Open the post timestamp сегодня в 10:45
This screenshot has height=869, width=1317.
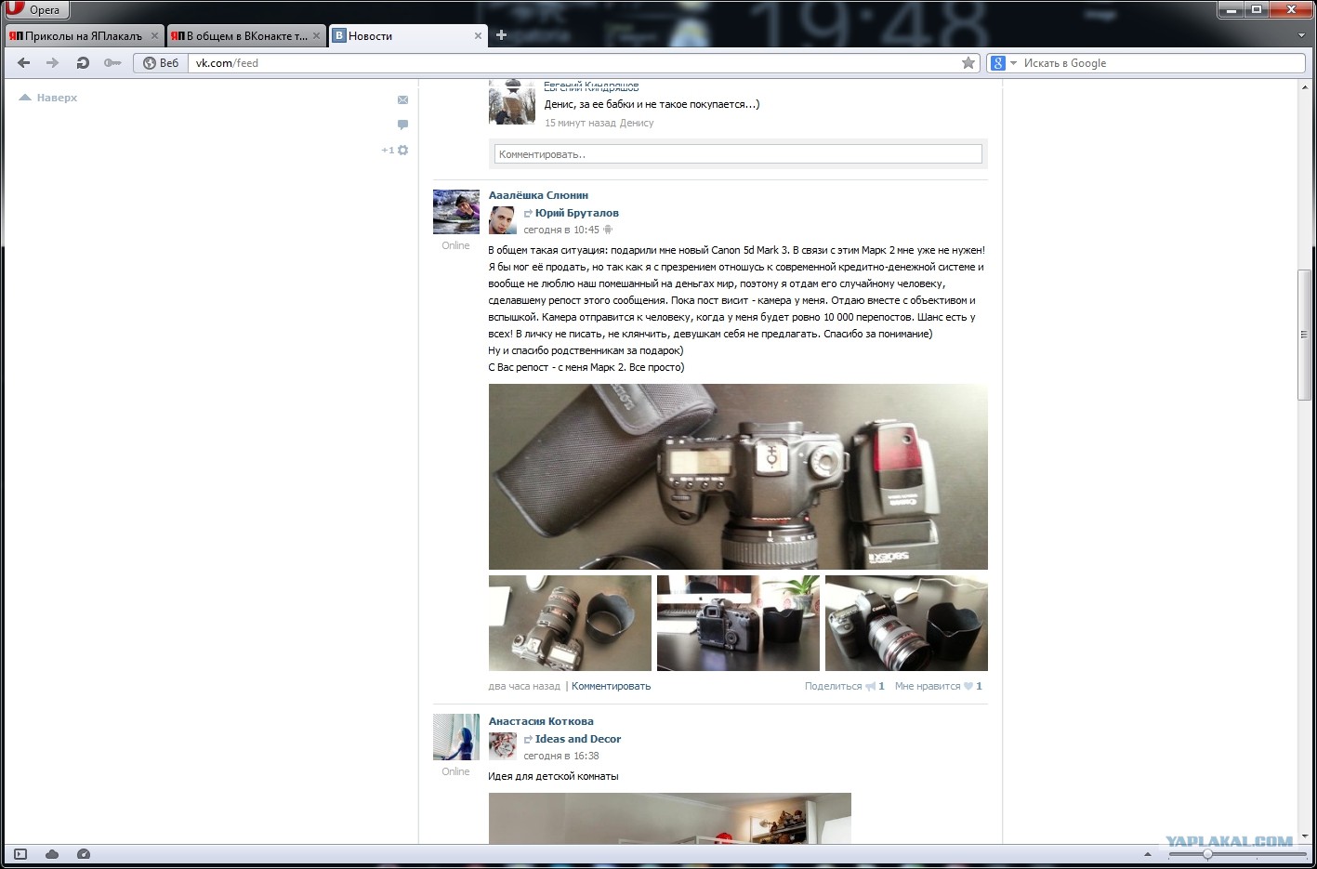(561, 230)
